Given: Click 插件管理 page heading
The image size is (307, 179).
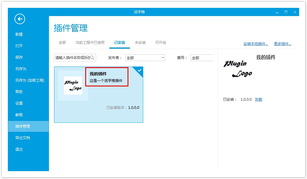Looking at the screenshot, I should click(71, 28).
